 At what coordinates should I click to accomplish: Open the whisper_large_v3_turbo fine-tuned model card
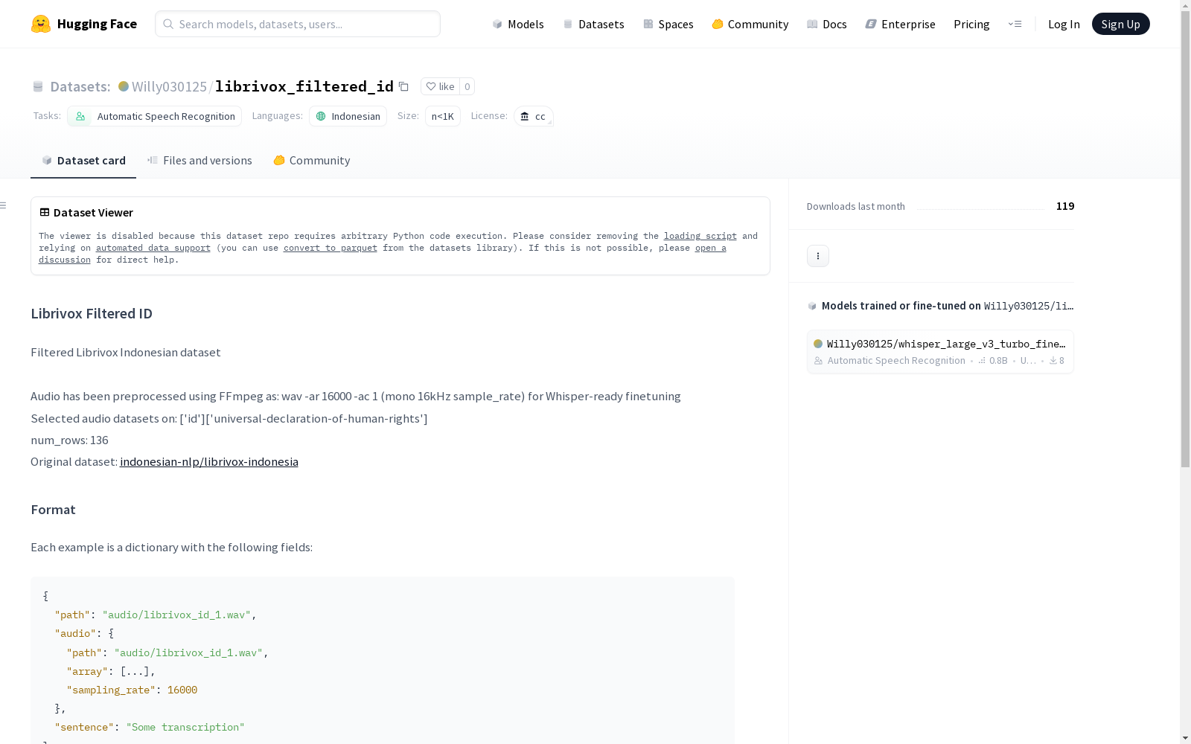coord(940,352)
